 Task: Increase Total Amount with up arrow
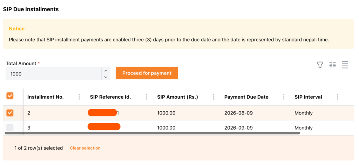tap(106, 71)
